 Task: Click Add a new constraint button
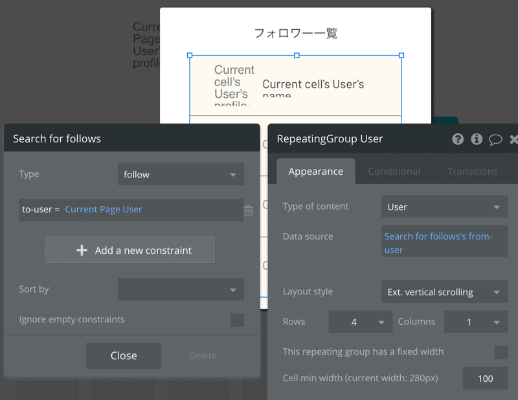coord(130,250)
